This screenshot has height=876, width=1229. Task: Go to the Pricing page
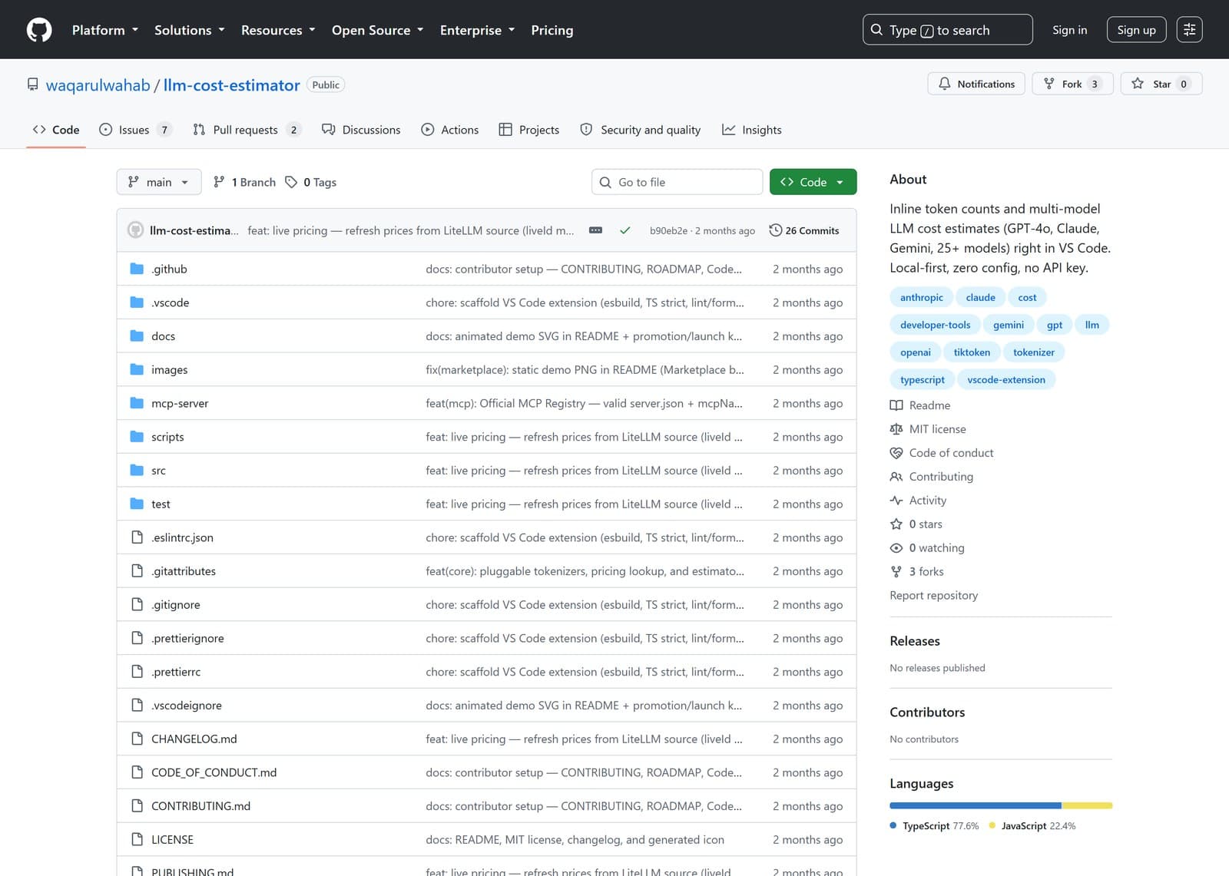point(552,30)
